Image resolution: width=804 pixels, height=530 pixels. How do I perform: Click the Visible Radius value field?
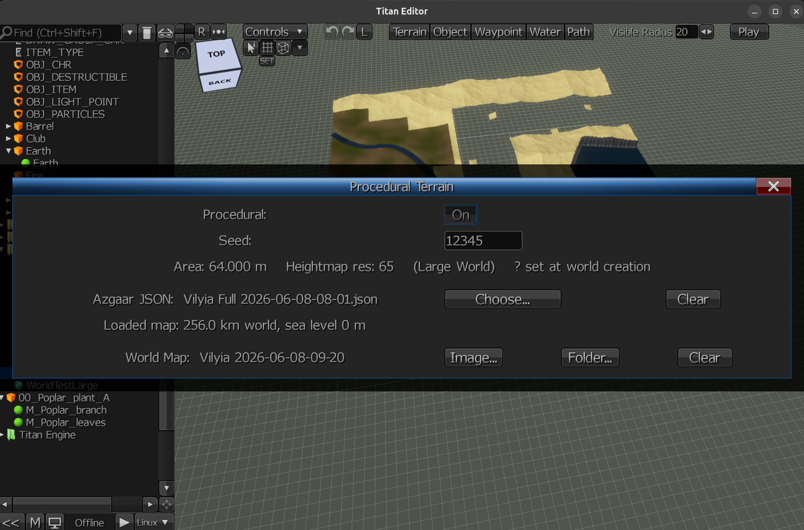click(686, 32)
